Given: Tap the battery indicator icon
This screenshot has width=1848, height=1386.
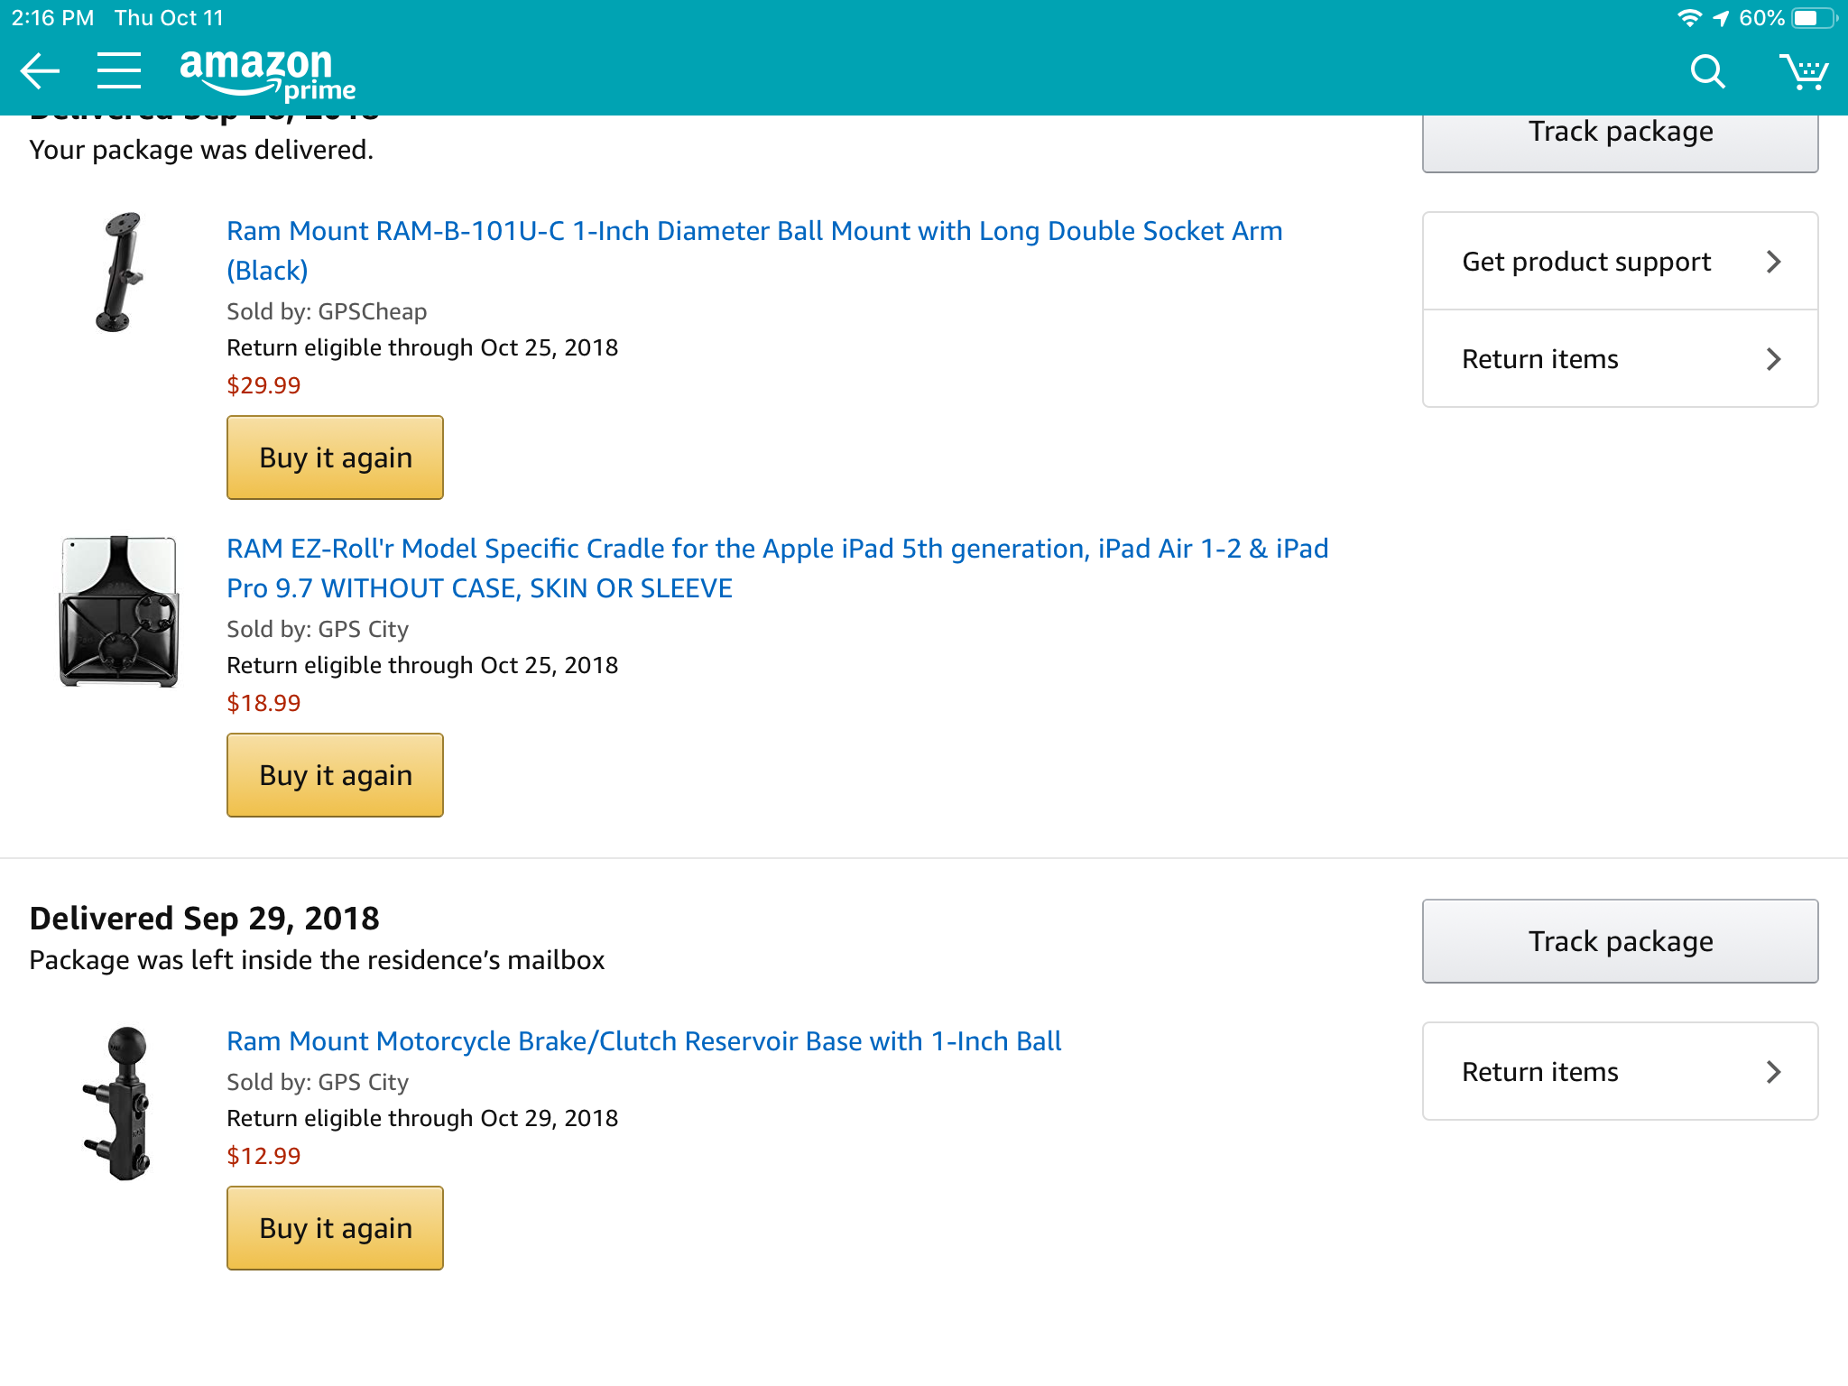Looking at the screenshot, I should tap(1814, 18).
